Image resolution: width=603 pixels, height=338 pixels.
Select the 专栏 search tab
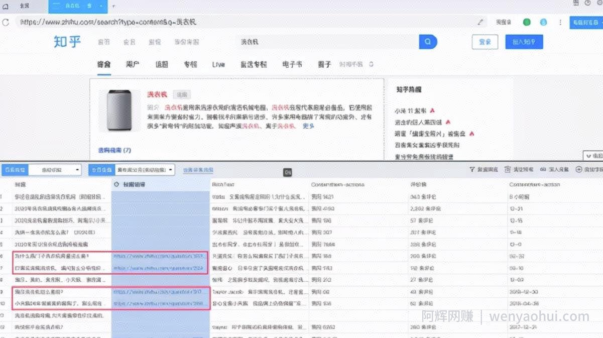[x=190, y=64]
